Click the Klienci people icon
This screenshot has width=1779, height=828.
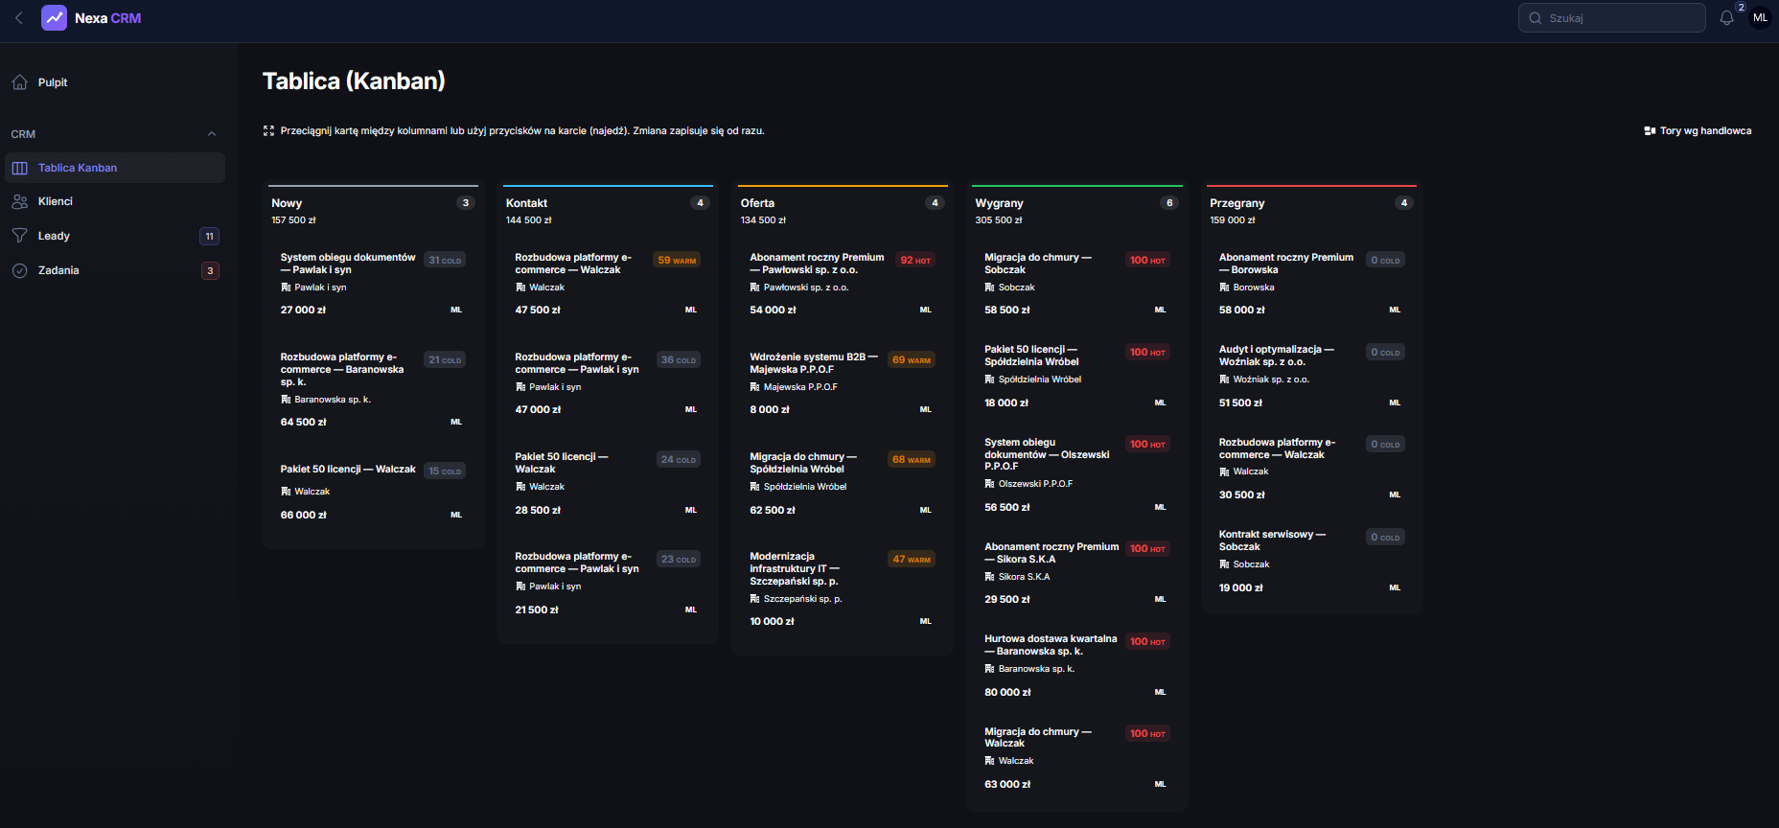[x=20, y=201]
